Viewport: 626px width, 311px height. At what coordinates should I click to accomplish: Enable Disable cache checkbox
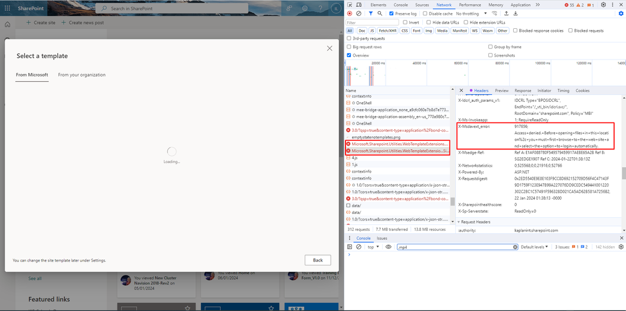425,14
